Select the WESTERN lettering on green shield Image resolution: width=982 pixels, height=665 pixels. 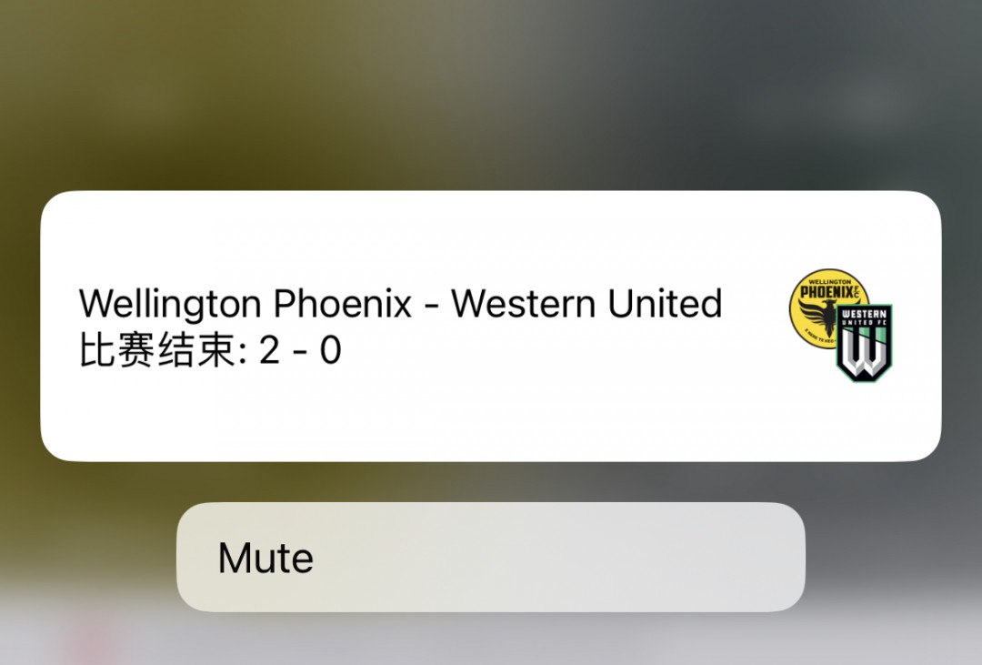point(865,313)
